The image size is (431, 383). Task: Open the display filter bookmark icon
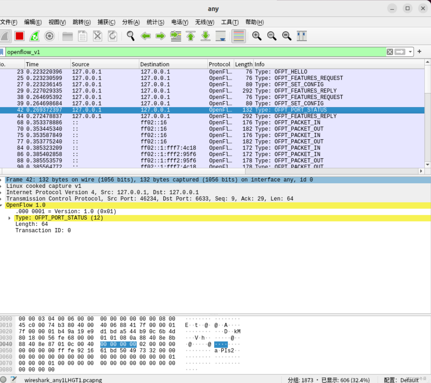(x=2, y=52)
